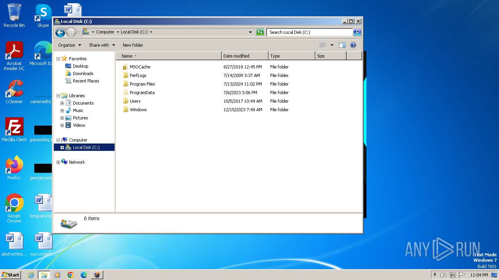The height and width of the screenshot is (280, 499).
Task: Open FileZilla Client desktop shortcut
Action: tap(14, 130)
